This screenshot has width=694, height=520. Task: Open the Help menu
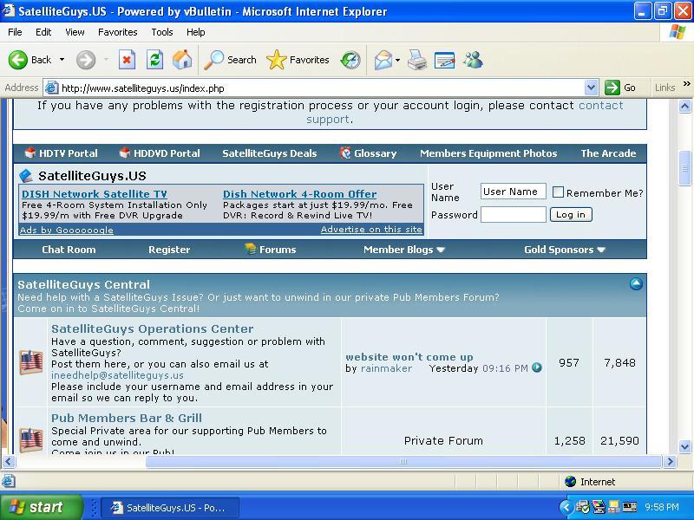(x=196, y=32)
